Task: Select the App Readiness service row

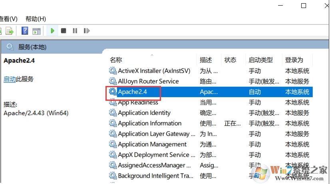Action: point(211,102)
